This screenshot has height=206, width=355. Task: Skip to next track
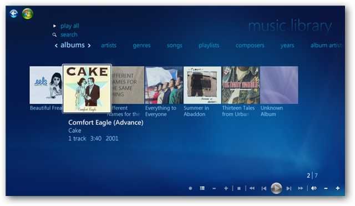pyautogui.click(x=288, y=188)
